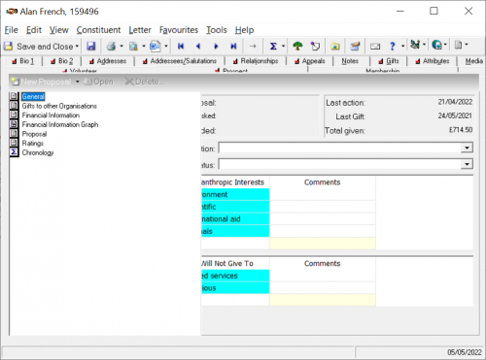The width and height of the screenshot is (486, 360).
Task: Go to the previous record
Action: click(198, 47)
